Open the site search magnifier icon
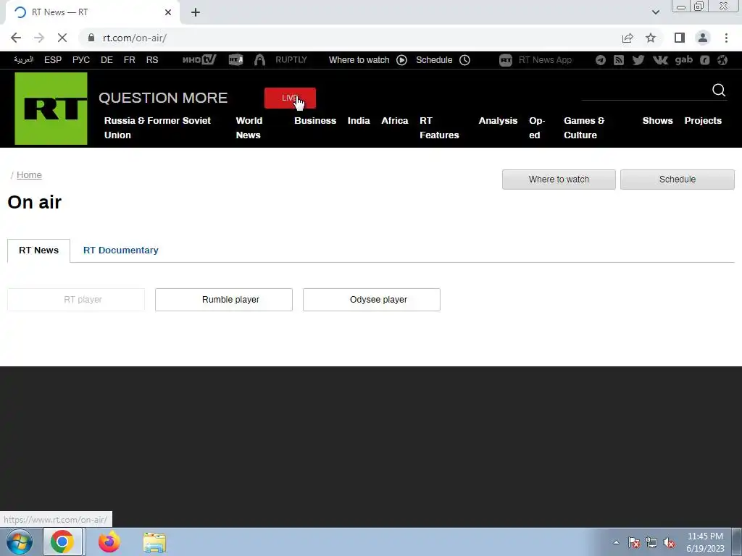This screenshot has width=742, height=556. coord(719,90)
